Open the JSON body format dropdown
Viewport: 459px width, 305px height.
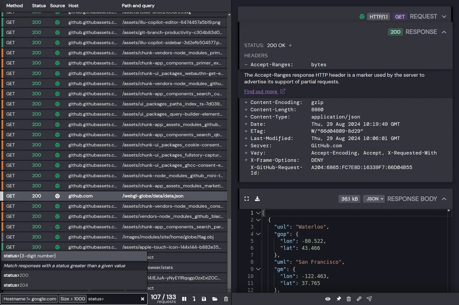click(374, 199)
